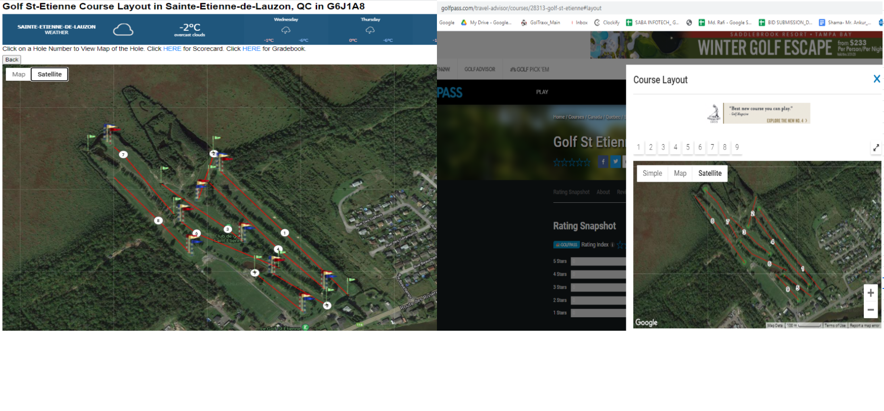Viewport: 884px width, 411px height.
Task: Select Satellite view in Course Layout map
Action: coord(710,174)
